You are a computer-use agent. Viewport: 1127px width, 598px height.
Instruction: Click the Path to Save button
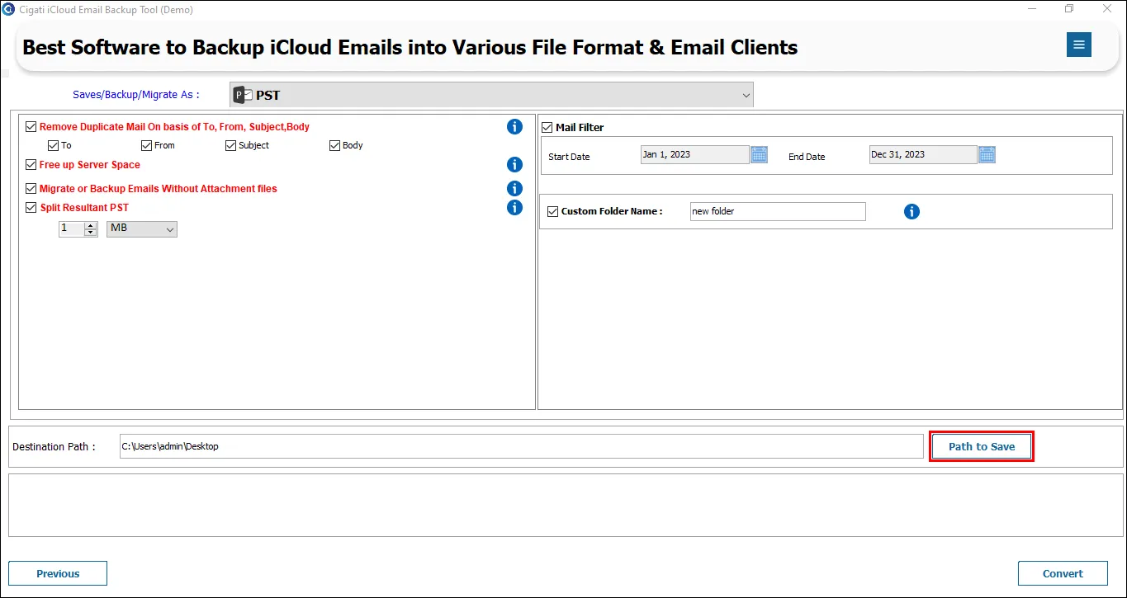tap(982, 447)
